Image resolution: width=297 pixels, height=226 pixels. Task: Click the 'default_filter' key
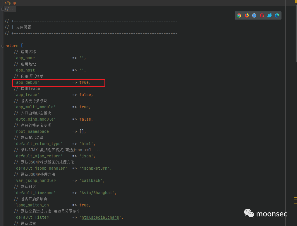32,218
